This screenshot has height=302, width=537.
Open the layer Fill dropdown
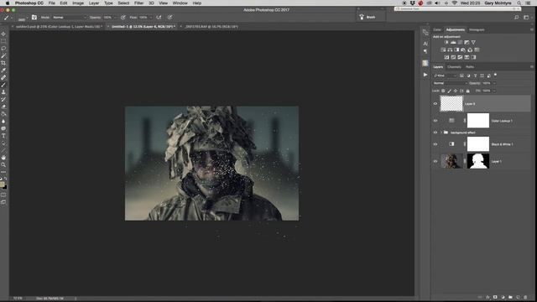pyautogui.click(x=494, y=91)
